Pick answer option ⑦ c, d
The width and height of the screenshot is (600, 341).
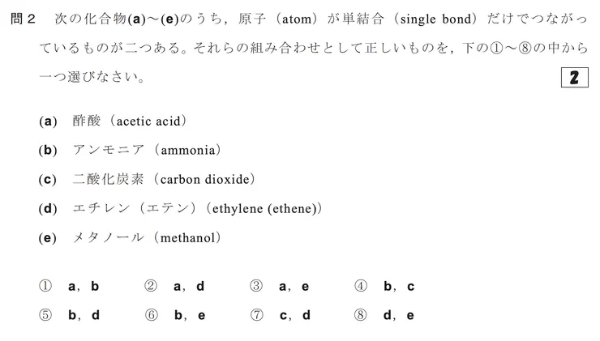(279, 315)
